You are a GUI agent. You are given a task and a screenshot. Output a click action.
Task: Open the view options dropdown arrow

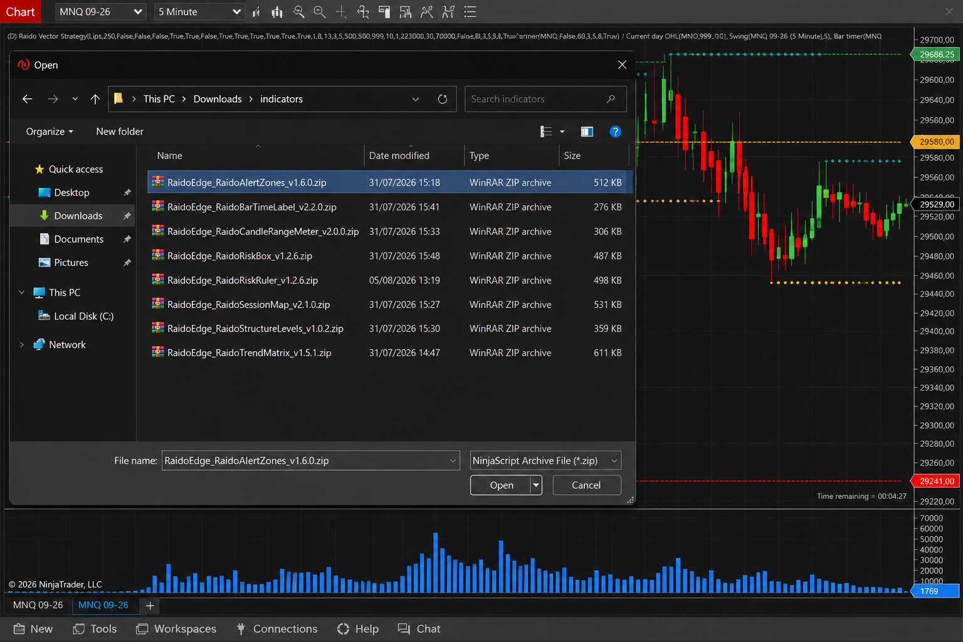point(562,132)
